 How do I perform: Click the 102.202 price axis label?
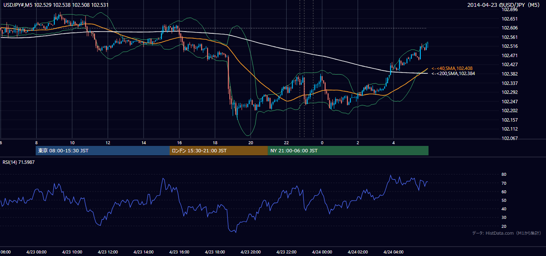[x=509, y=111]
